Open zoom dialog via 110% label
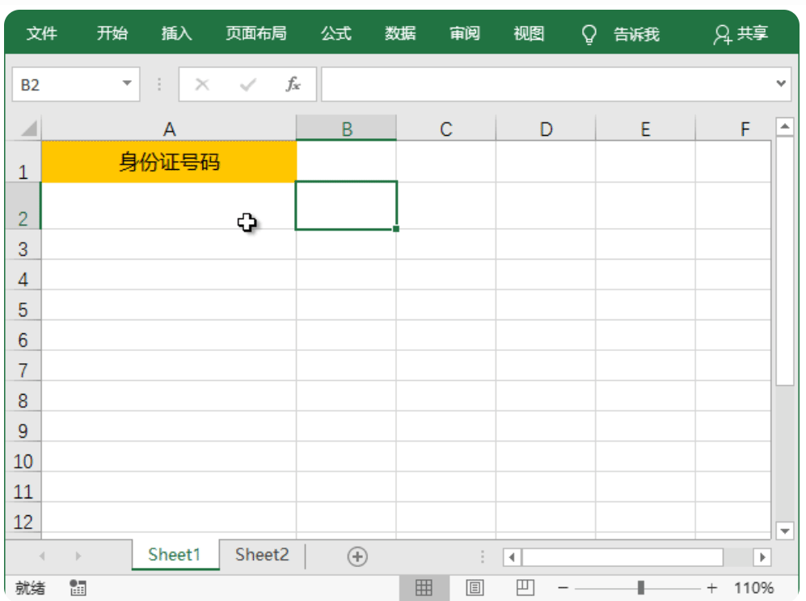Viewport: 806px width, 601px height. coord(753,587)
